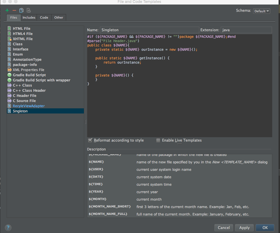Enable Live Templates checkbox
Viewport: 280px width, 233px height.
coord(158,140)
